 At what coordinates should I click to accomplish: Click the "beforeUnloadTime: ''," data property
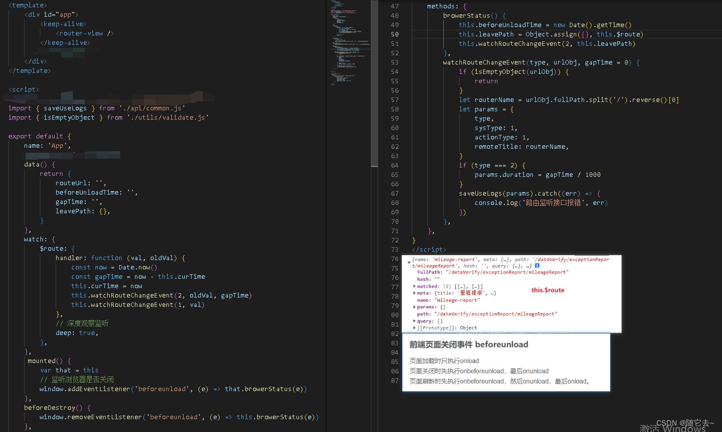(97, 193)
